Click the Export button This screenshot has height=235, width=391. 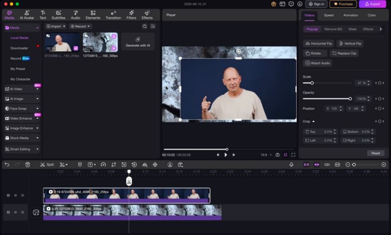coord(372,4)
